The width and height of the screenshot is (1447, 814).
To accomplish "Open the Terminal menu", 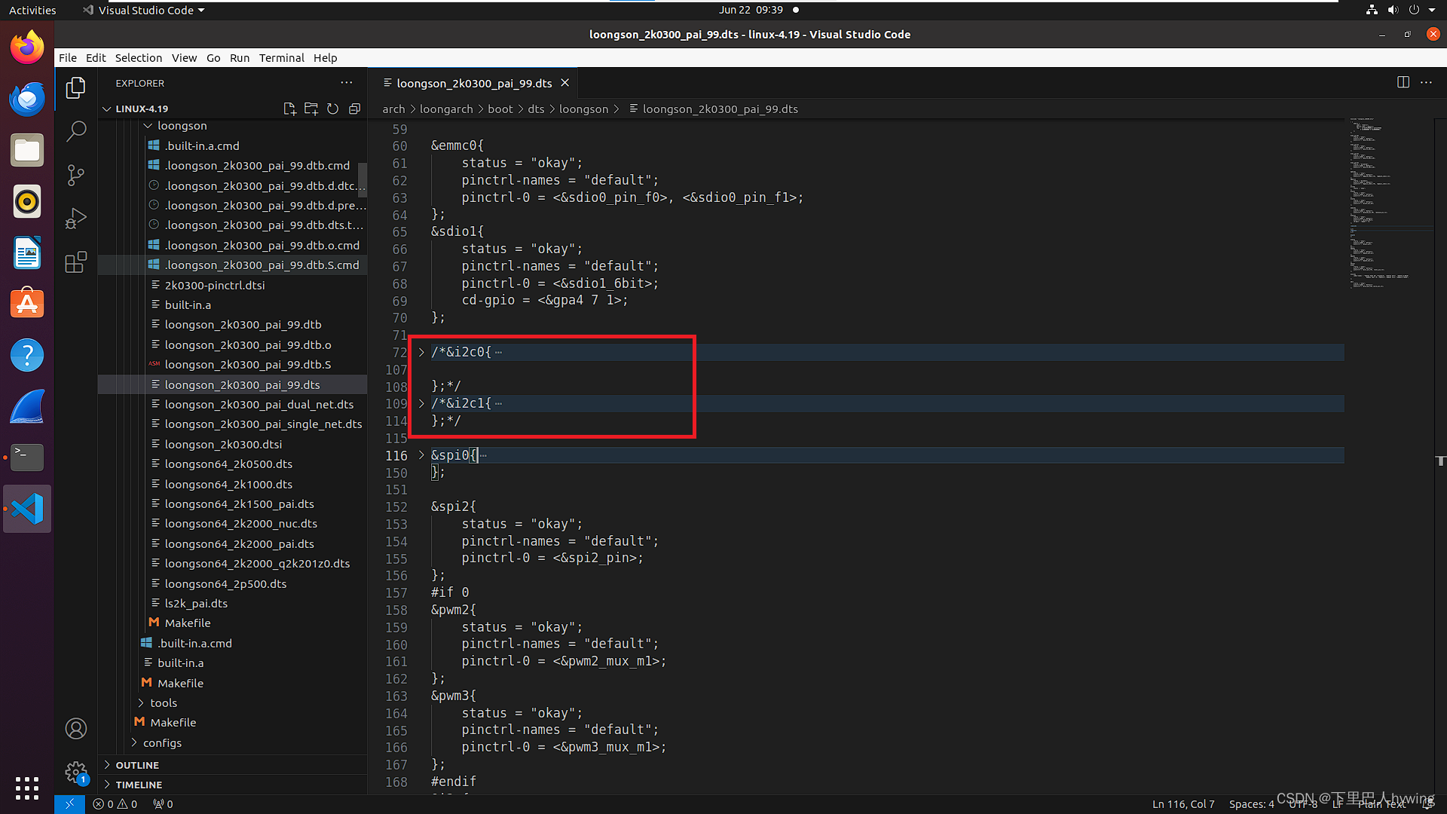I will [281, 58].
